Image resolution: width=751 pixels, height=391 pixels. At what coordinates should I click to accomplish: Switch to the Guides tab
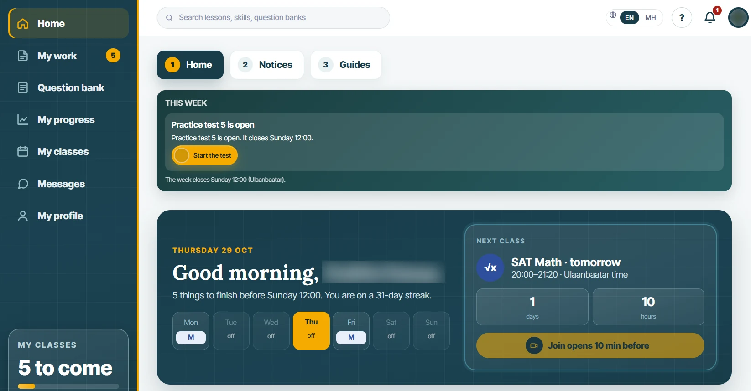(x=346, y=65)
